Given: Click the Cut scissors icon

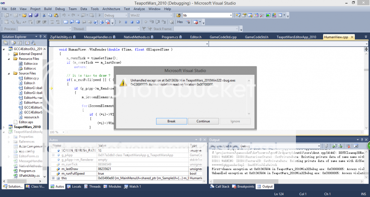Looking at the screenshot, I should [44, 16].
